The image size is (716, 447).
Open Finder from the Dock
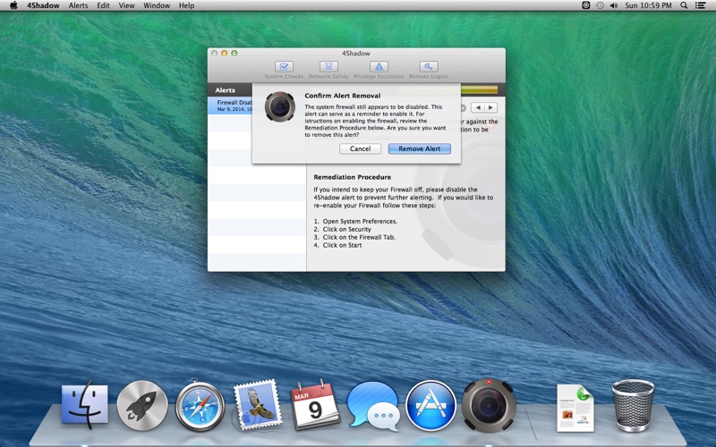[x=85, y=406]
